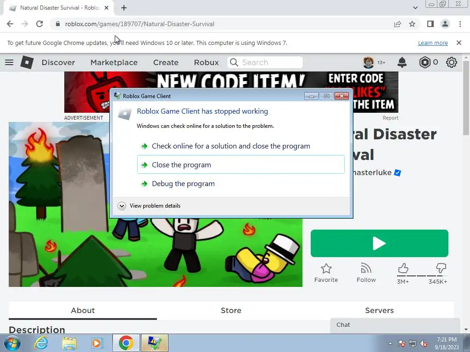470x352 pixels.
Task: Open the user avatar profile
Action: coord(369,62)
